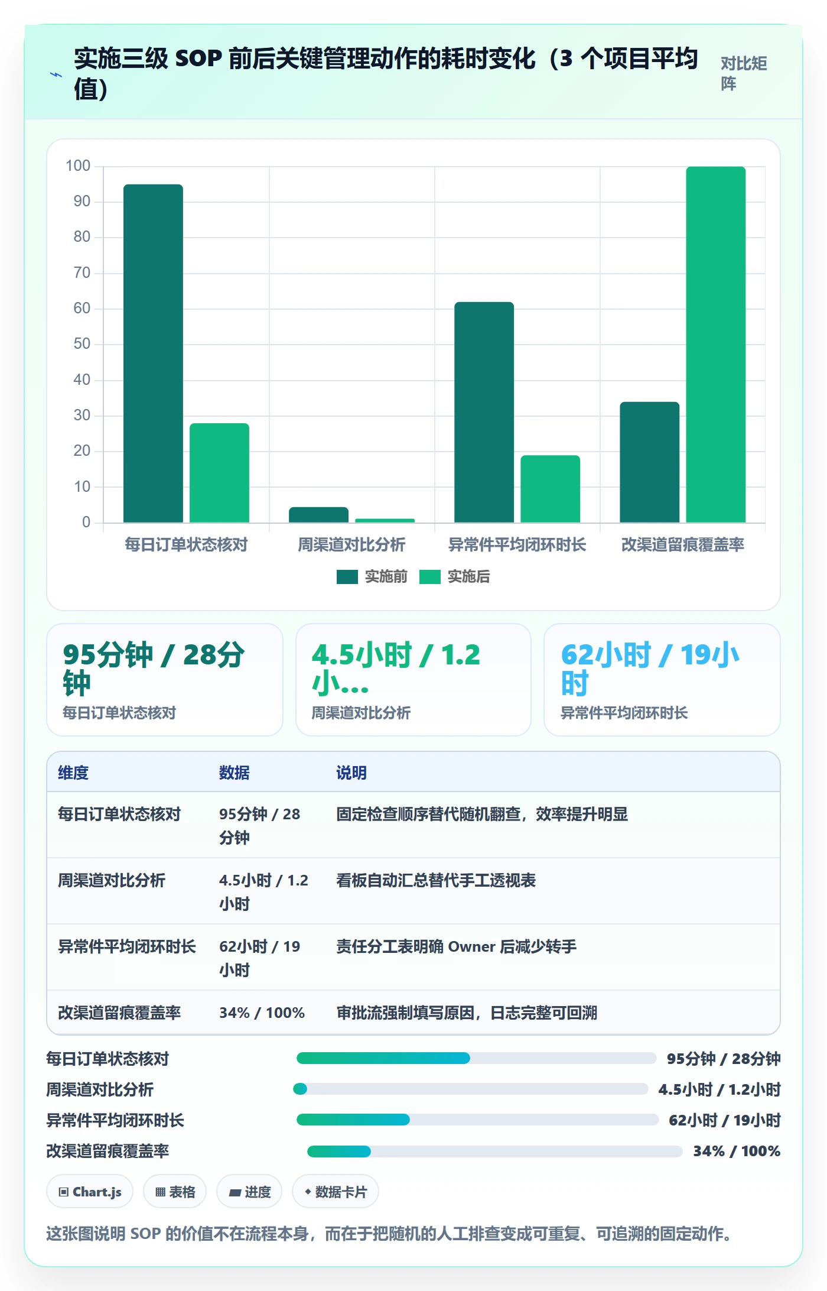Toggle the 实施前 legend item
The image size is (827, 1291).
372,576
